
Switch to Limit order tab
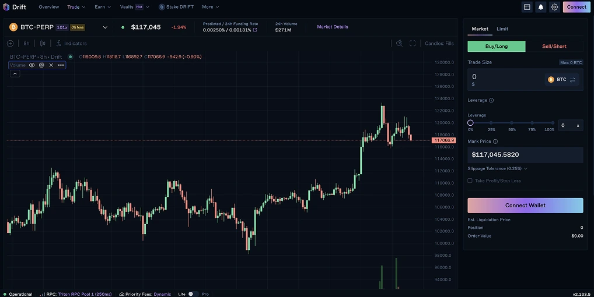pyautogui.click(x=502, y=29)
